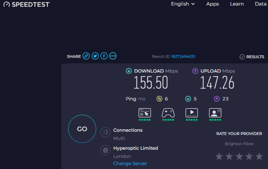This screenshot has width=268, height=169.
Task: Click the Connections arrows icon
Action: click(x=105, y=132)
